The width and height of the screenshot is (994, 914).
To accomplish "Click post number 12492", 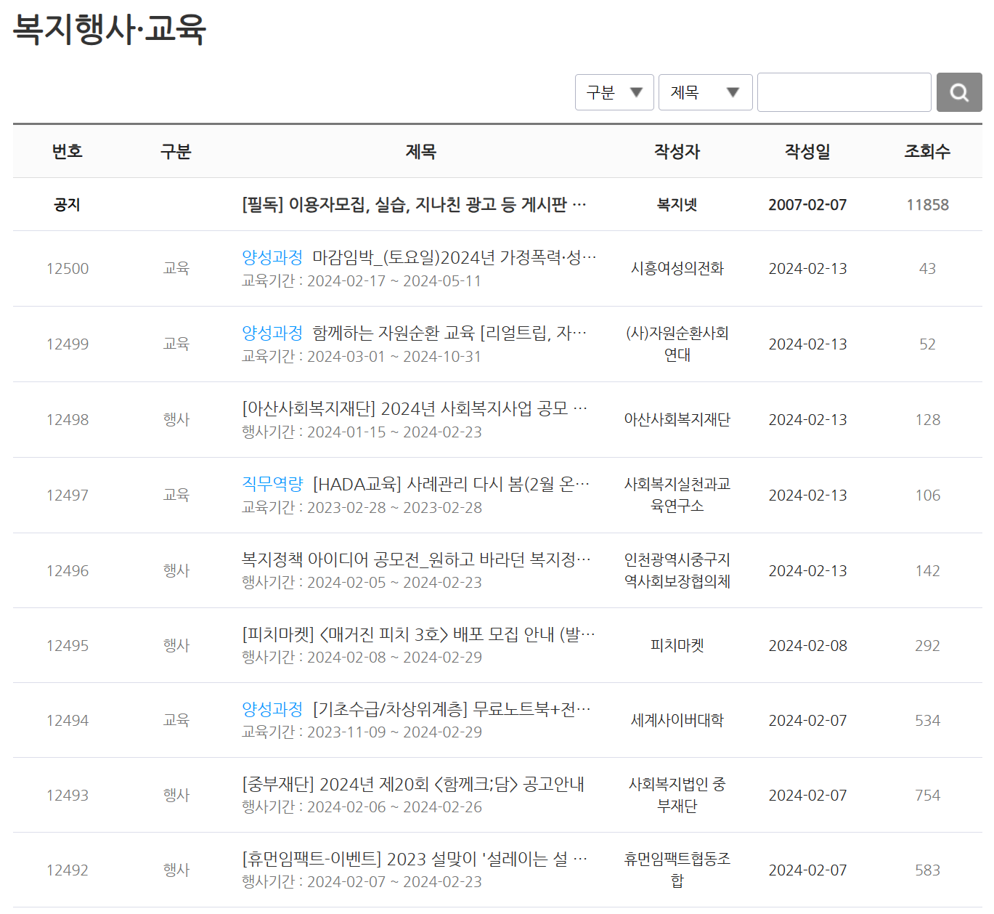I will point(68,870).
